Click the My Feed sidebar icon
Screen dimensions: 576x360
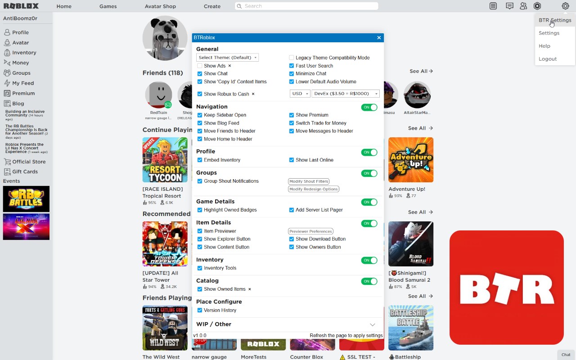pos(7,83)
